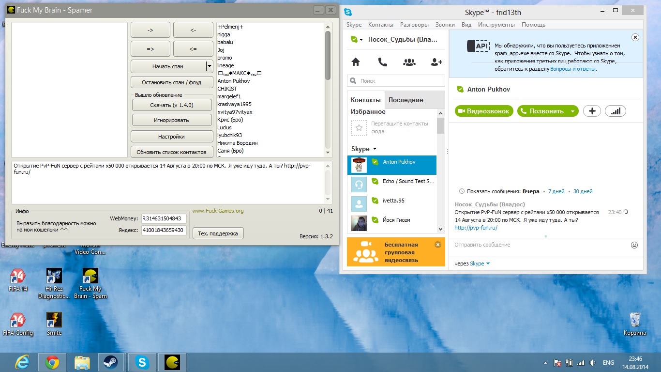
Task: Click Anton Pukhov's avatar in contacts list
Action: click(359, 165)
